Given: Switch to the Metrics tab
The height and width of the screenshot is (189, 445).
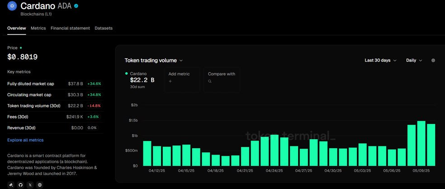Looking at the screenshot, I should click(x=38, y=28).
